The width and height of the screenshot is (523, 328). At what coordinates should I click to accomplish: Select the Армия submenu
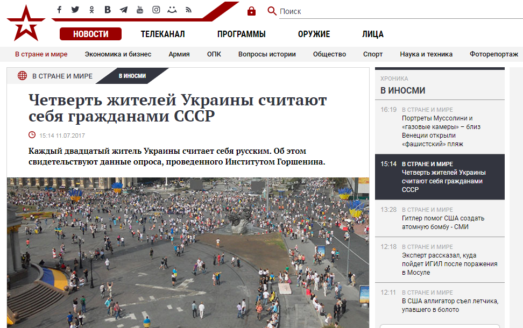(x=179, y=54)
